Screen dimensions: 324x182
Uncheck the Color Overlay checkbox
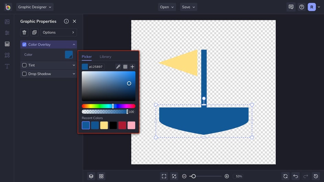tap(24, 44)
